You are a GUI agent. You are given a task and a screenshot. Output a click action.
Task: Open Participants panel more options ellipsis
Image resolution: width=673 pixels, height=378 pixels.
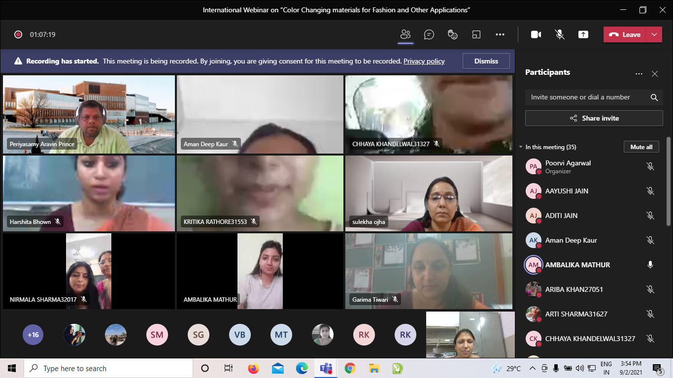pyautogui.click(x=639, y=74)
